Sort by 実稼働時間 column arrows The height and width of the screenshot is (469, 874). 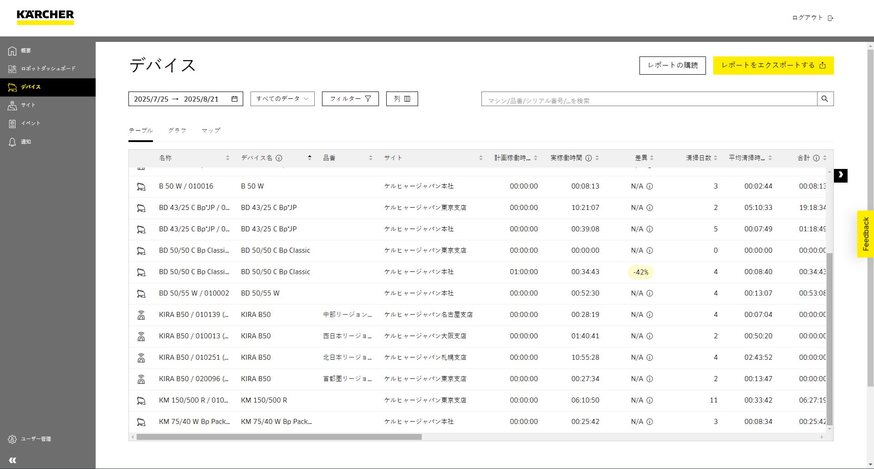pyautogui.click(x=597, y=158)
